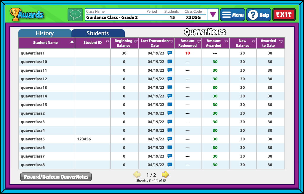Select student quaverclass10 name
Image resolution: width=304 pixels, height=194 pixels.
click(x=34, y=62)
